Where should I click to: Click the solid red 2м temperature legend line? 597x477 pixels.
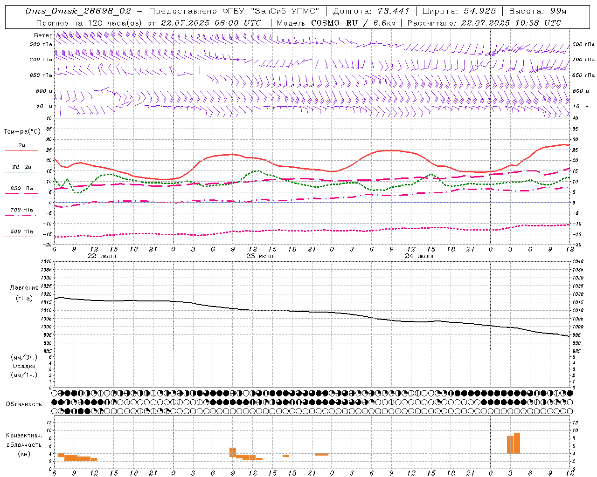pos(21,151)
